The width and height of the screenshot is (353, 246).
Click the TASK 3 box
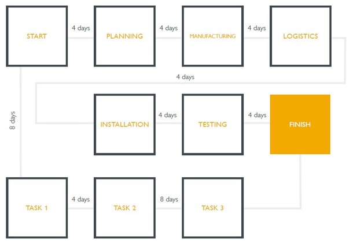(x=212, y=208)
